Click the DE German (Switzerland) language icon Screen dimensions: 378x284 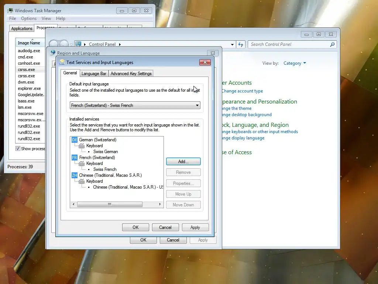point(75,140)
